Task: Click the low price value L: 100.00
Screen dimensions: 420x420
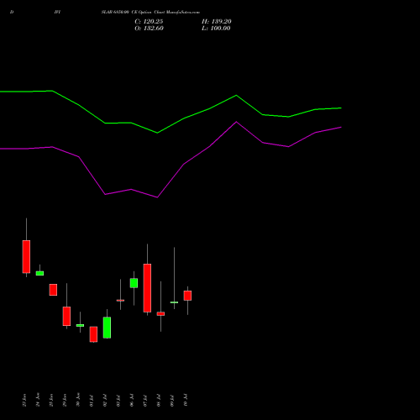Action: [216, 29]
